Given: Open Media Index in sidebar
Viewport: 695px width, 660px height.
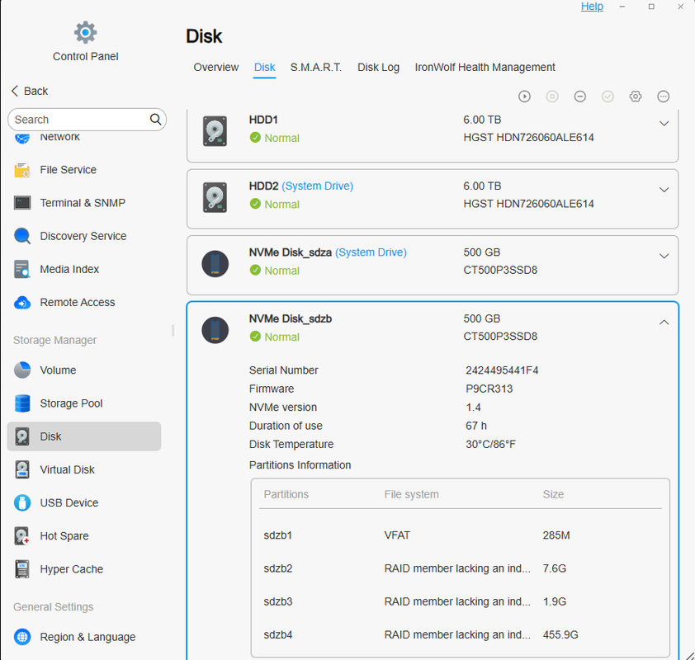Looking at the screenshot, I should [84, 269].
